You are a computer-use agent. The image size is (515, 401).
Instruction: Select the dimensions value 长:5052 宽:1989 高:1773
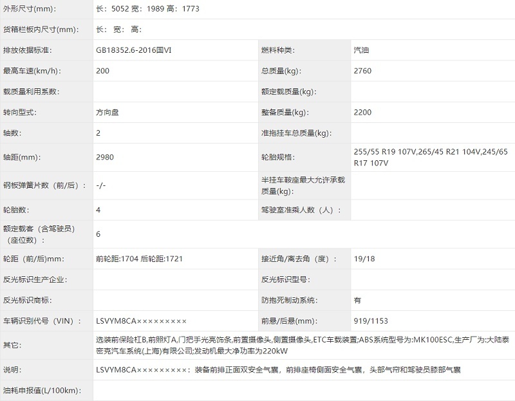147,8
